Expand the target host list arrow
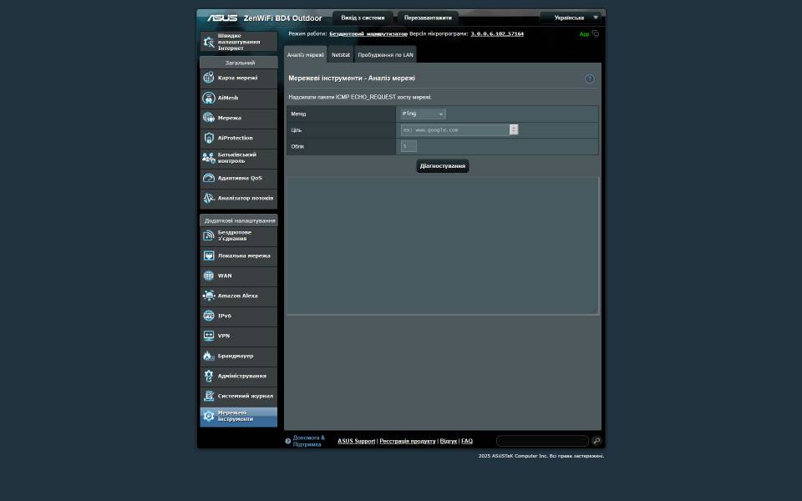 pyautogui.click(x=514, y=129)
